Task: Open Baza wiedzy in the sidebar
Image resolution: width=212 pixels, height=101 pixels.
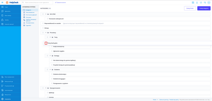Action: pyautogui.click(x=11, y=16)
